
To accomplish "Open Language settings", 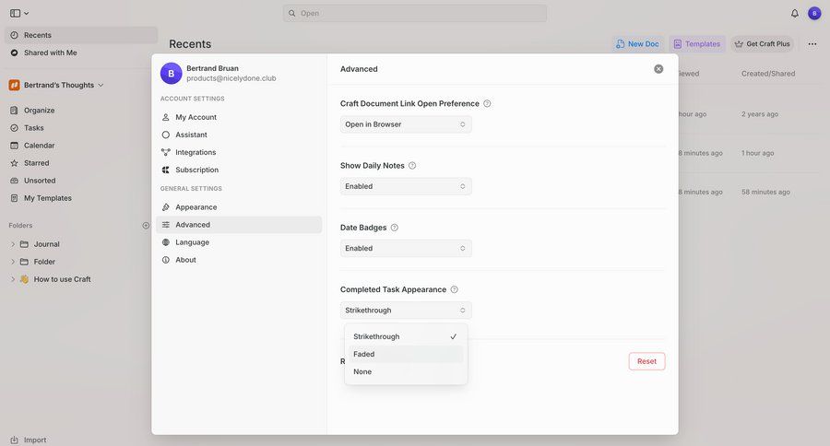I will [239, 241].
